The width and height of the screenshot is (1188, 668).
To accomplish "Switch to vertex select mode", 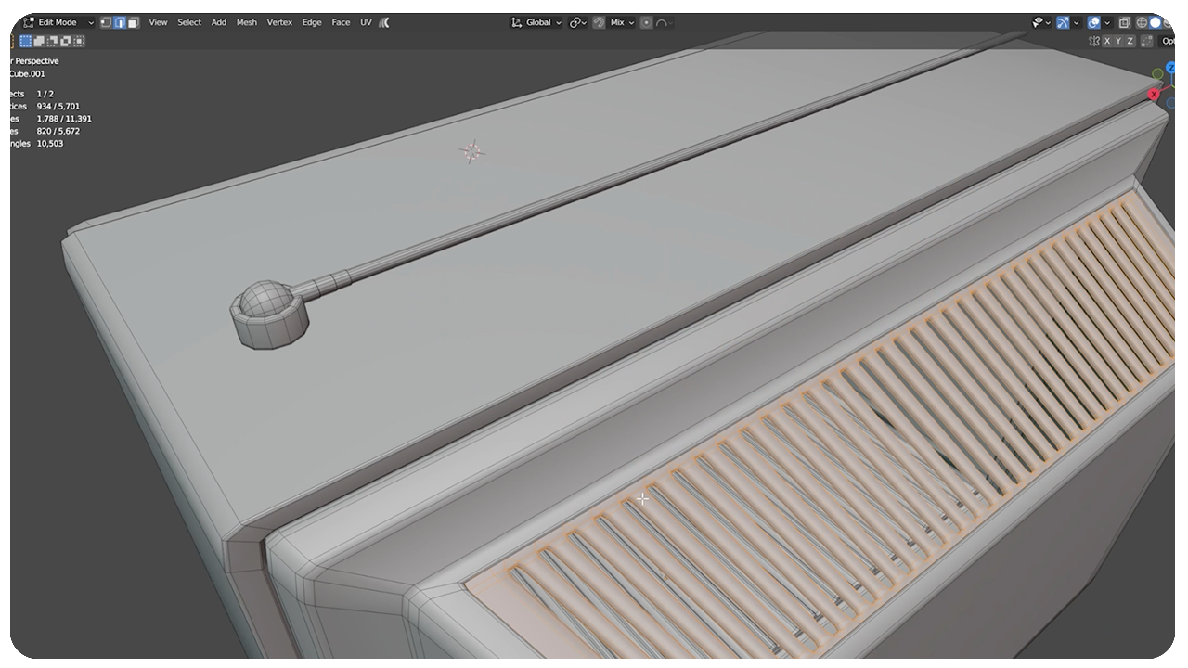I will tap(105, 22).
